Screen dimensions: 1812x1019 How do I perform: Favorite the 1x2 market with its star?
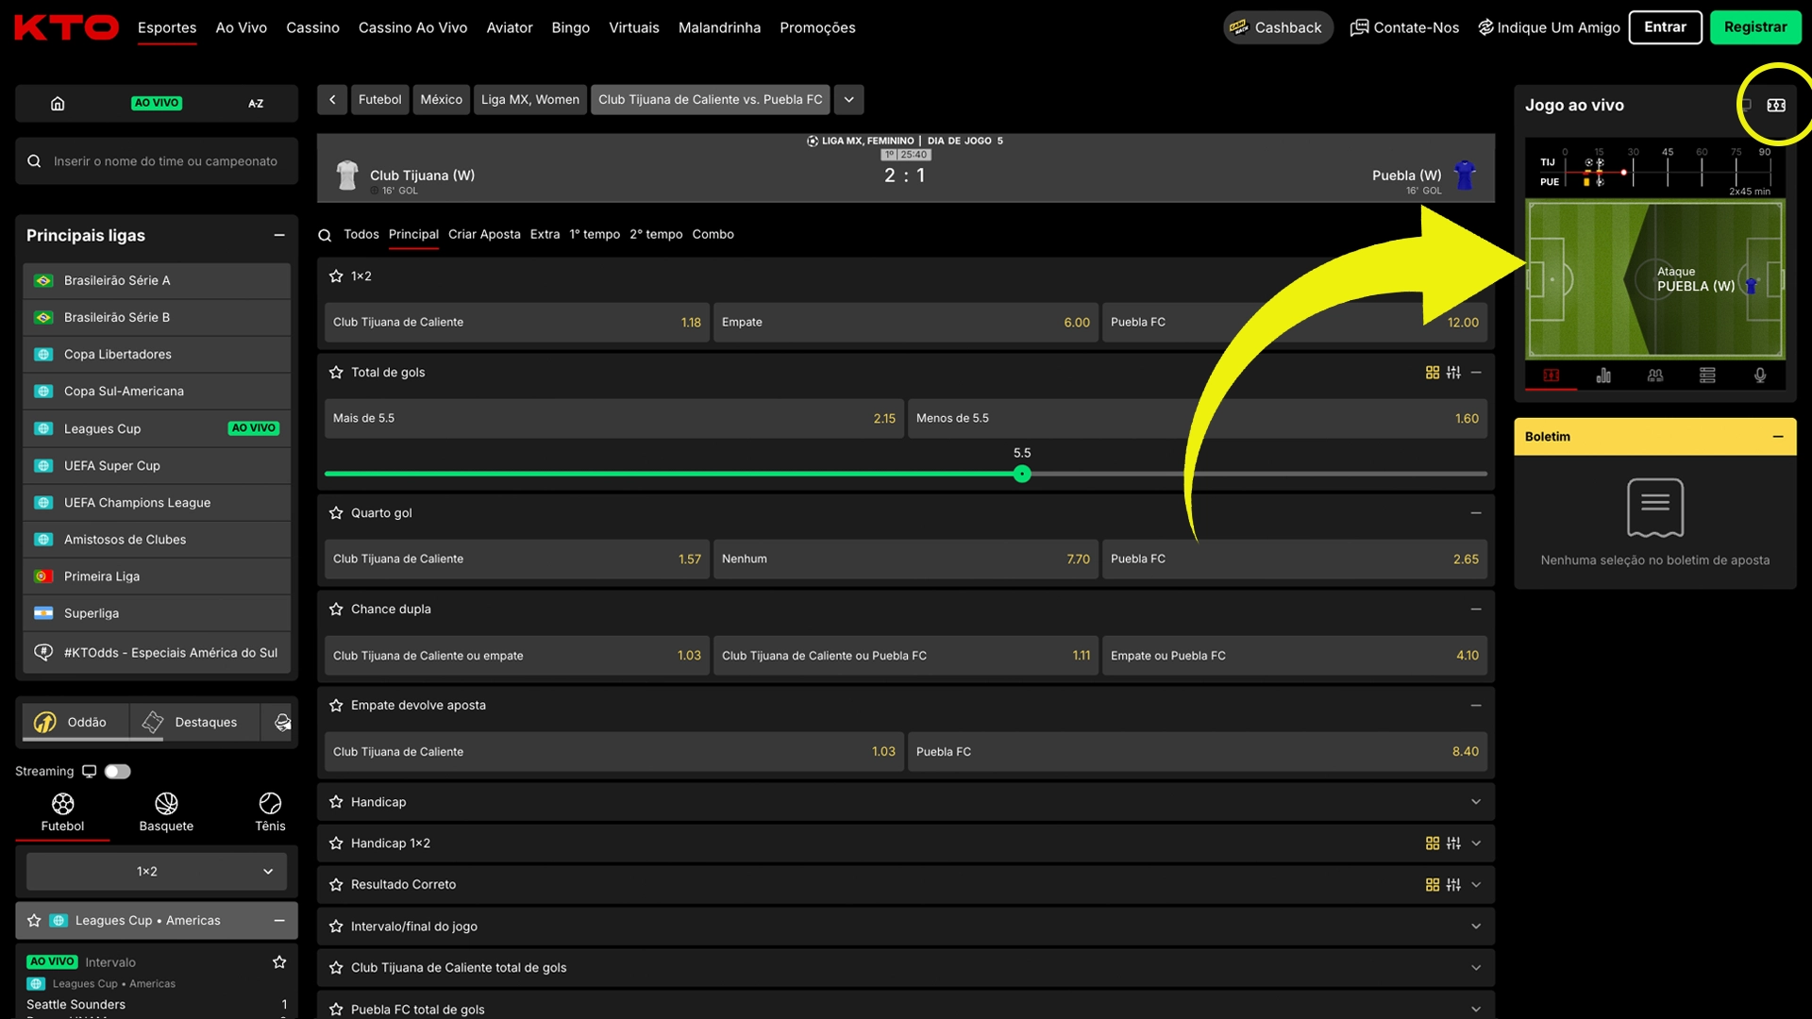click(336, 276)
